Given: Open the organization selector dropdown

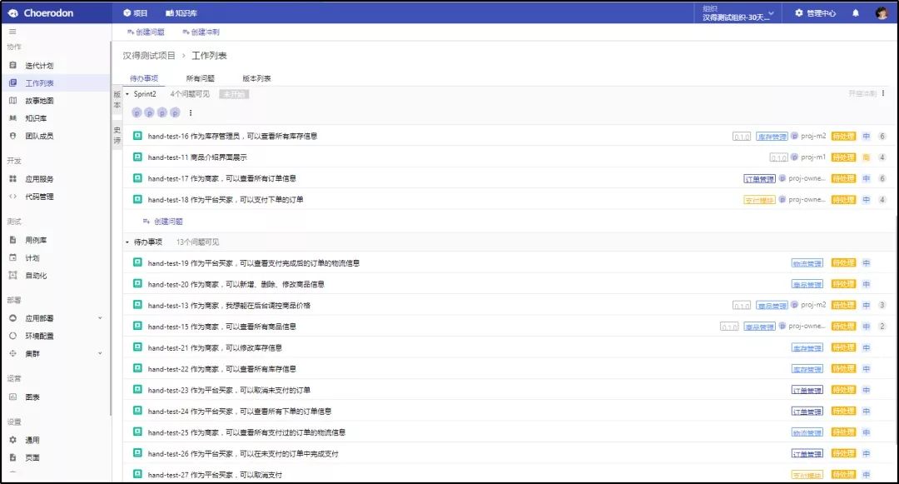Looking at the screenshot, I should [738, 13].
